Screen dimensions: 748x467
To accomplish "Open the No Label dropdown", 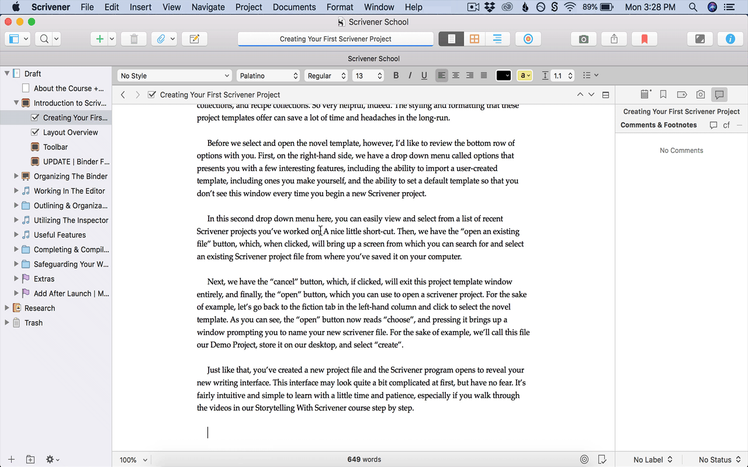I will [652, 460].
